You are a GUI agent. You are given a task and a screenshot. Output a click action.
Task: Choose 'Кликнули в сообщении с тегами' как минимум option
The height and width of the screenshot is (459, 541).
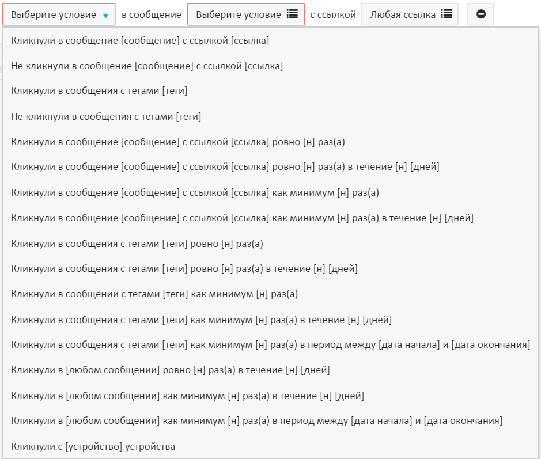coord(154,294)
